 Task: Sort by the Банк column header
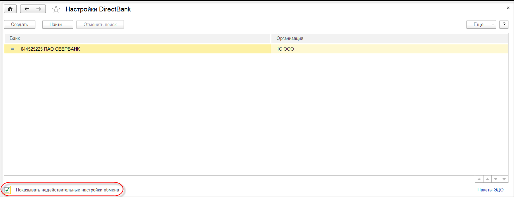click(x=137, y=38)
